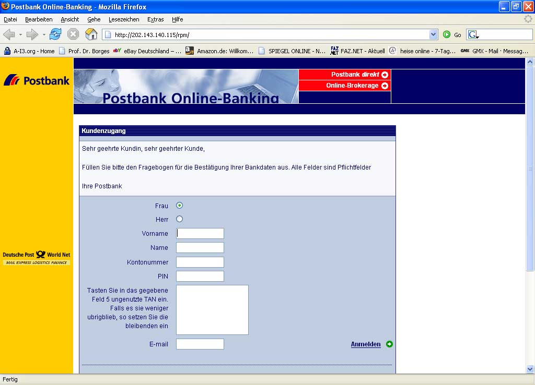Open the address bar history dropdown
The image size is (535, 385).
point(433,34)
